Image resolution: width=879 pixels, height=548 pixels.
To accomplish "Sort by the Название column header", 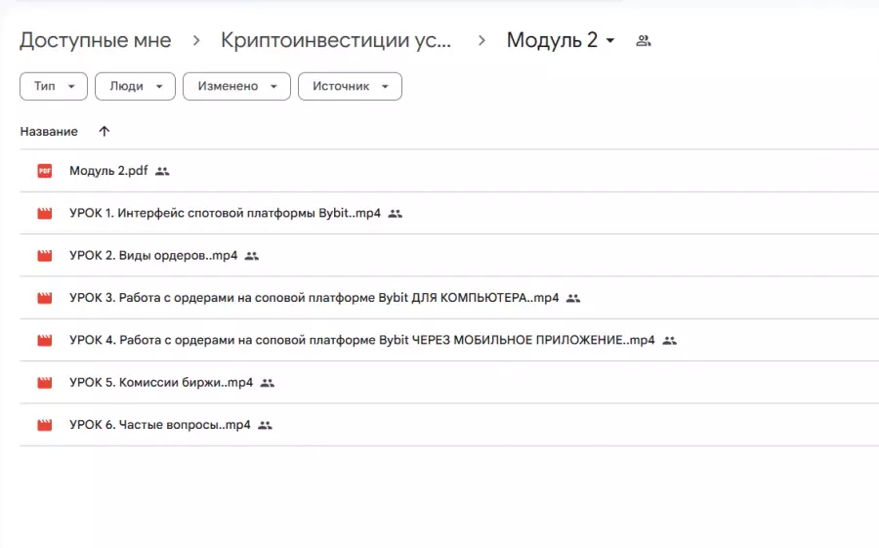I will (49, 131).
